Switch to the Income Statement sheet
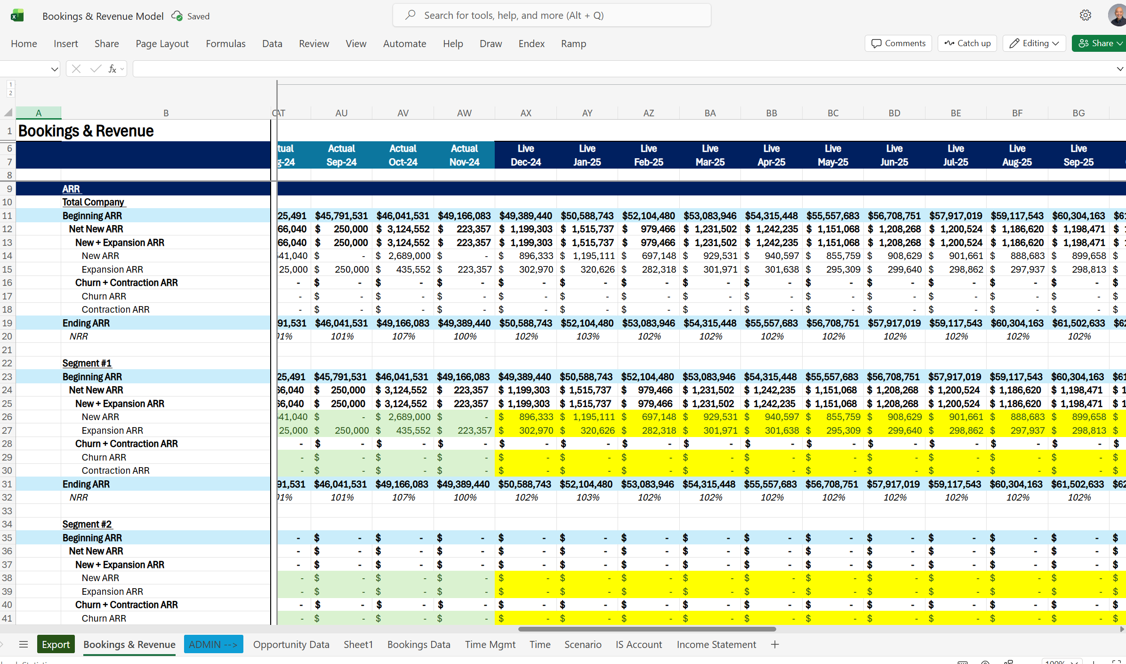The image size is (1126, 664). click(716, 644)
